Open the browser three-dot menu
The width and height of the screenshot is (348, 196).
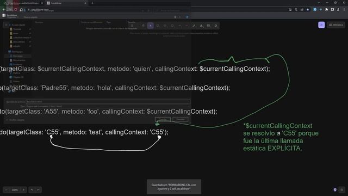coord(344,10)
